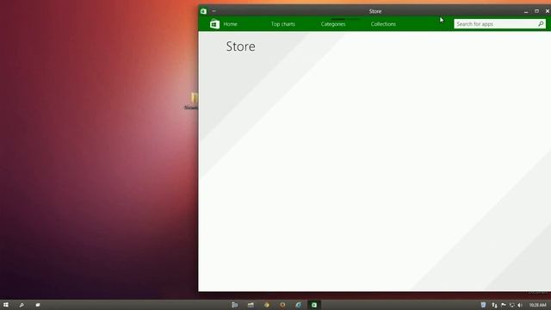
Task: Click the Windows Start button
Action: click(6, 305)
